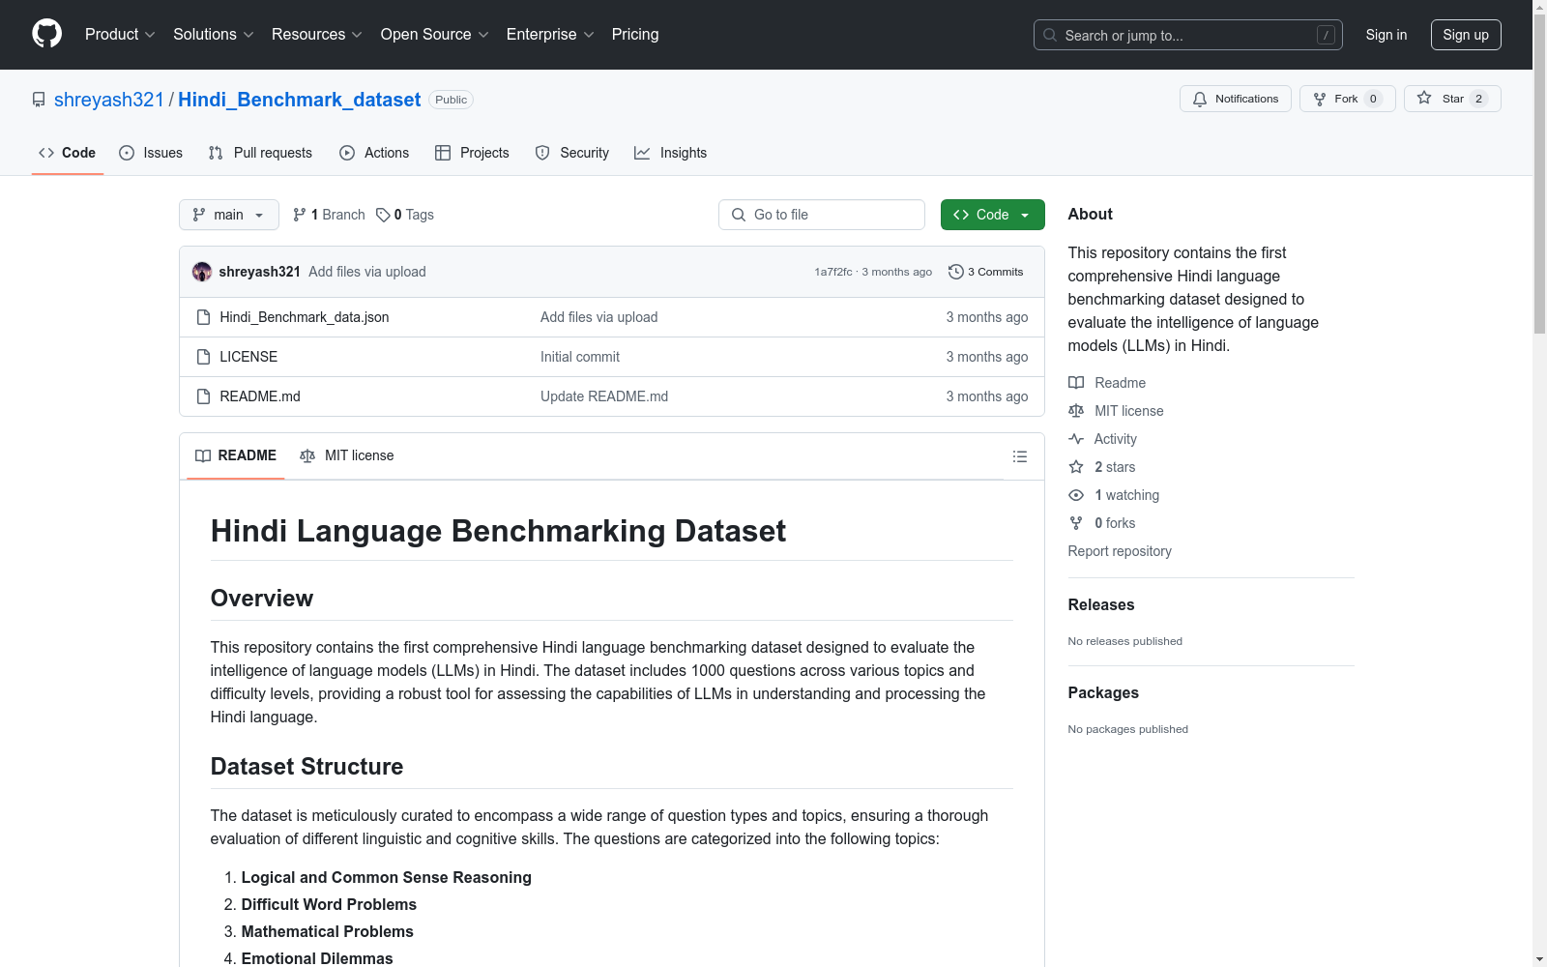The image size is (1547, 967).
Task: Select the README tab in file viewer
Action: click(x=236, y=455)
